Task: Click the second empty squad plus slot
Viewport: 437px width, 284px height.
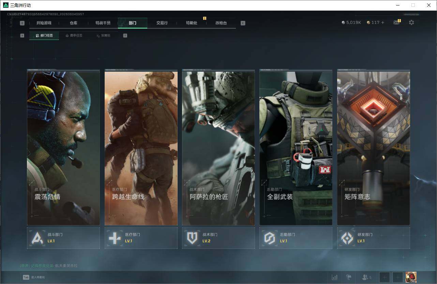Action: pos(397,277)
